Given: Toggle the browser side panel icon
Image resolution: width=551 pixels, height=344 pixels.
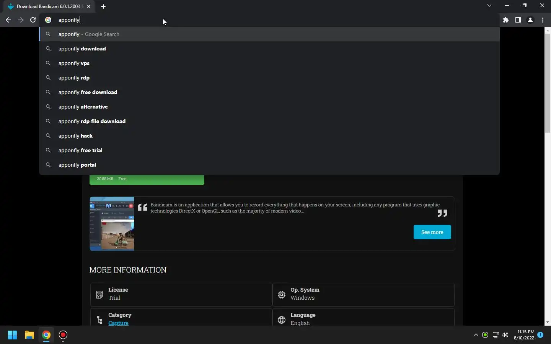Looking at the screenshot, I should (x=518, y=20).
